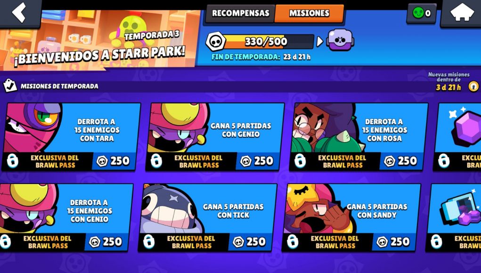
Task: Tap the back arrow icon
Action: (x=19, y=12)
